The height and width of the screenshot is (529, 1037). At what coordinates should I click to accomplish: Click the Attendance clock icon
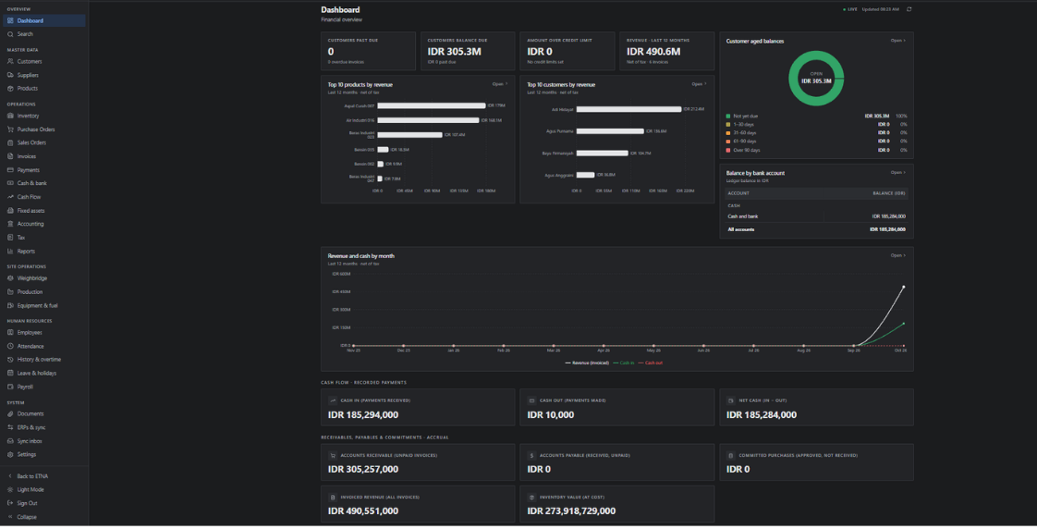click(x=10, y=346)
